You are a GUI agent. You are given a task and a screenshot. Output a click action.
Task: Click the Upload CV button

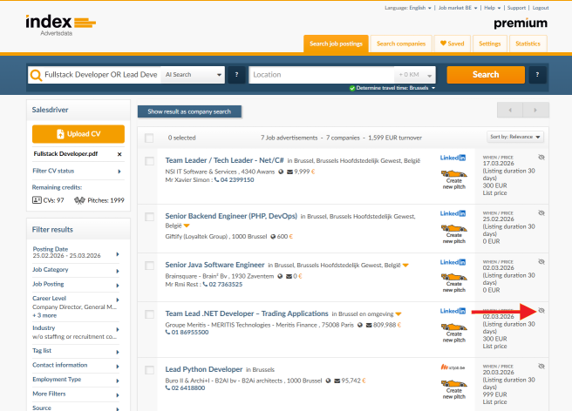(x=78, y=134)
